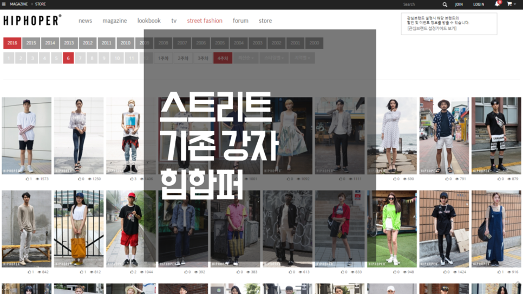Open the seaside photo with 690 views

point(392,136)
